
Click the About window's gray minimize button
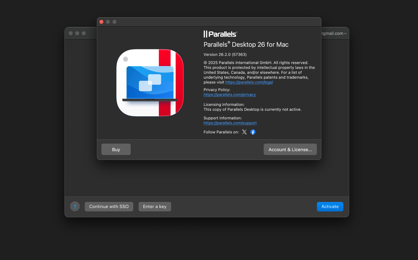click(x=108, y=22)
